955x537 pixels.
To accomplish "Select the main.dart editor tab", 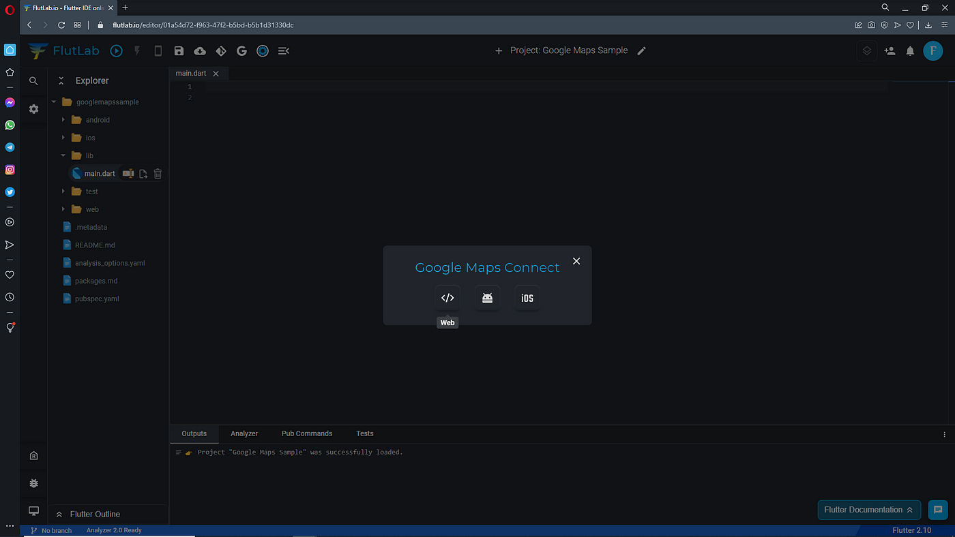I will coord(191,74).
